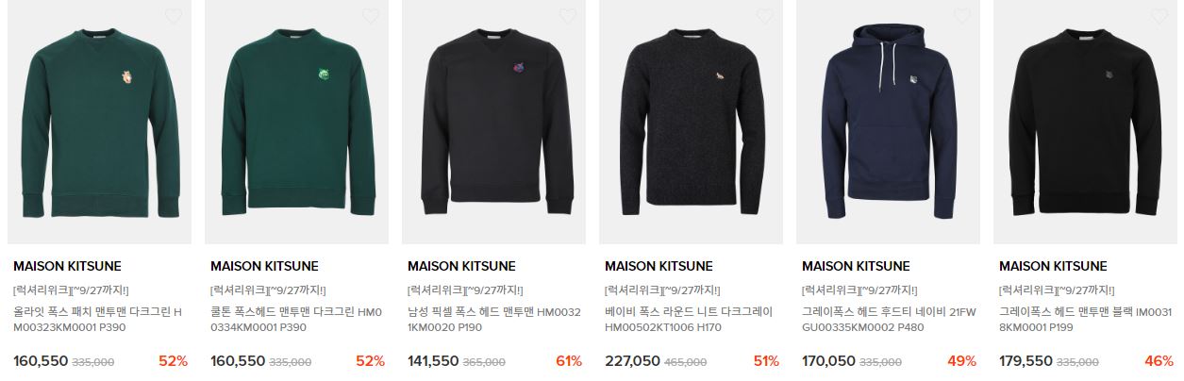Open MAISON KITSUNE brand link of first product
This screenshot has height=381, width=1184.
point(67,267)
